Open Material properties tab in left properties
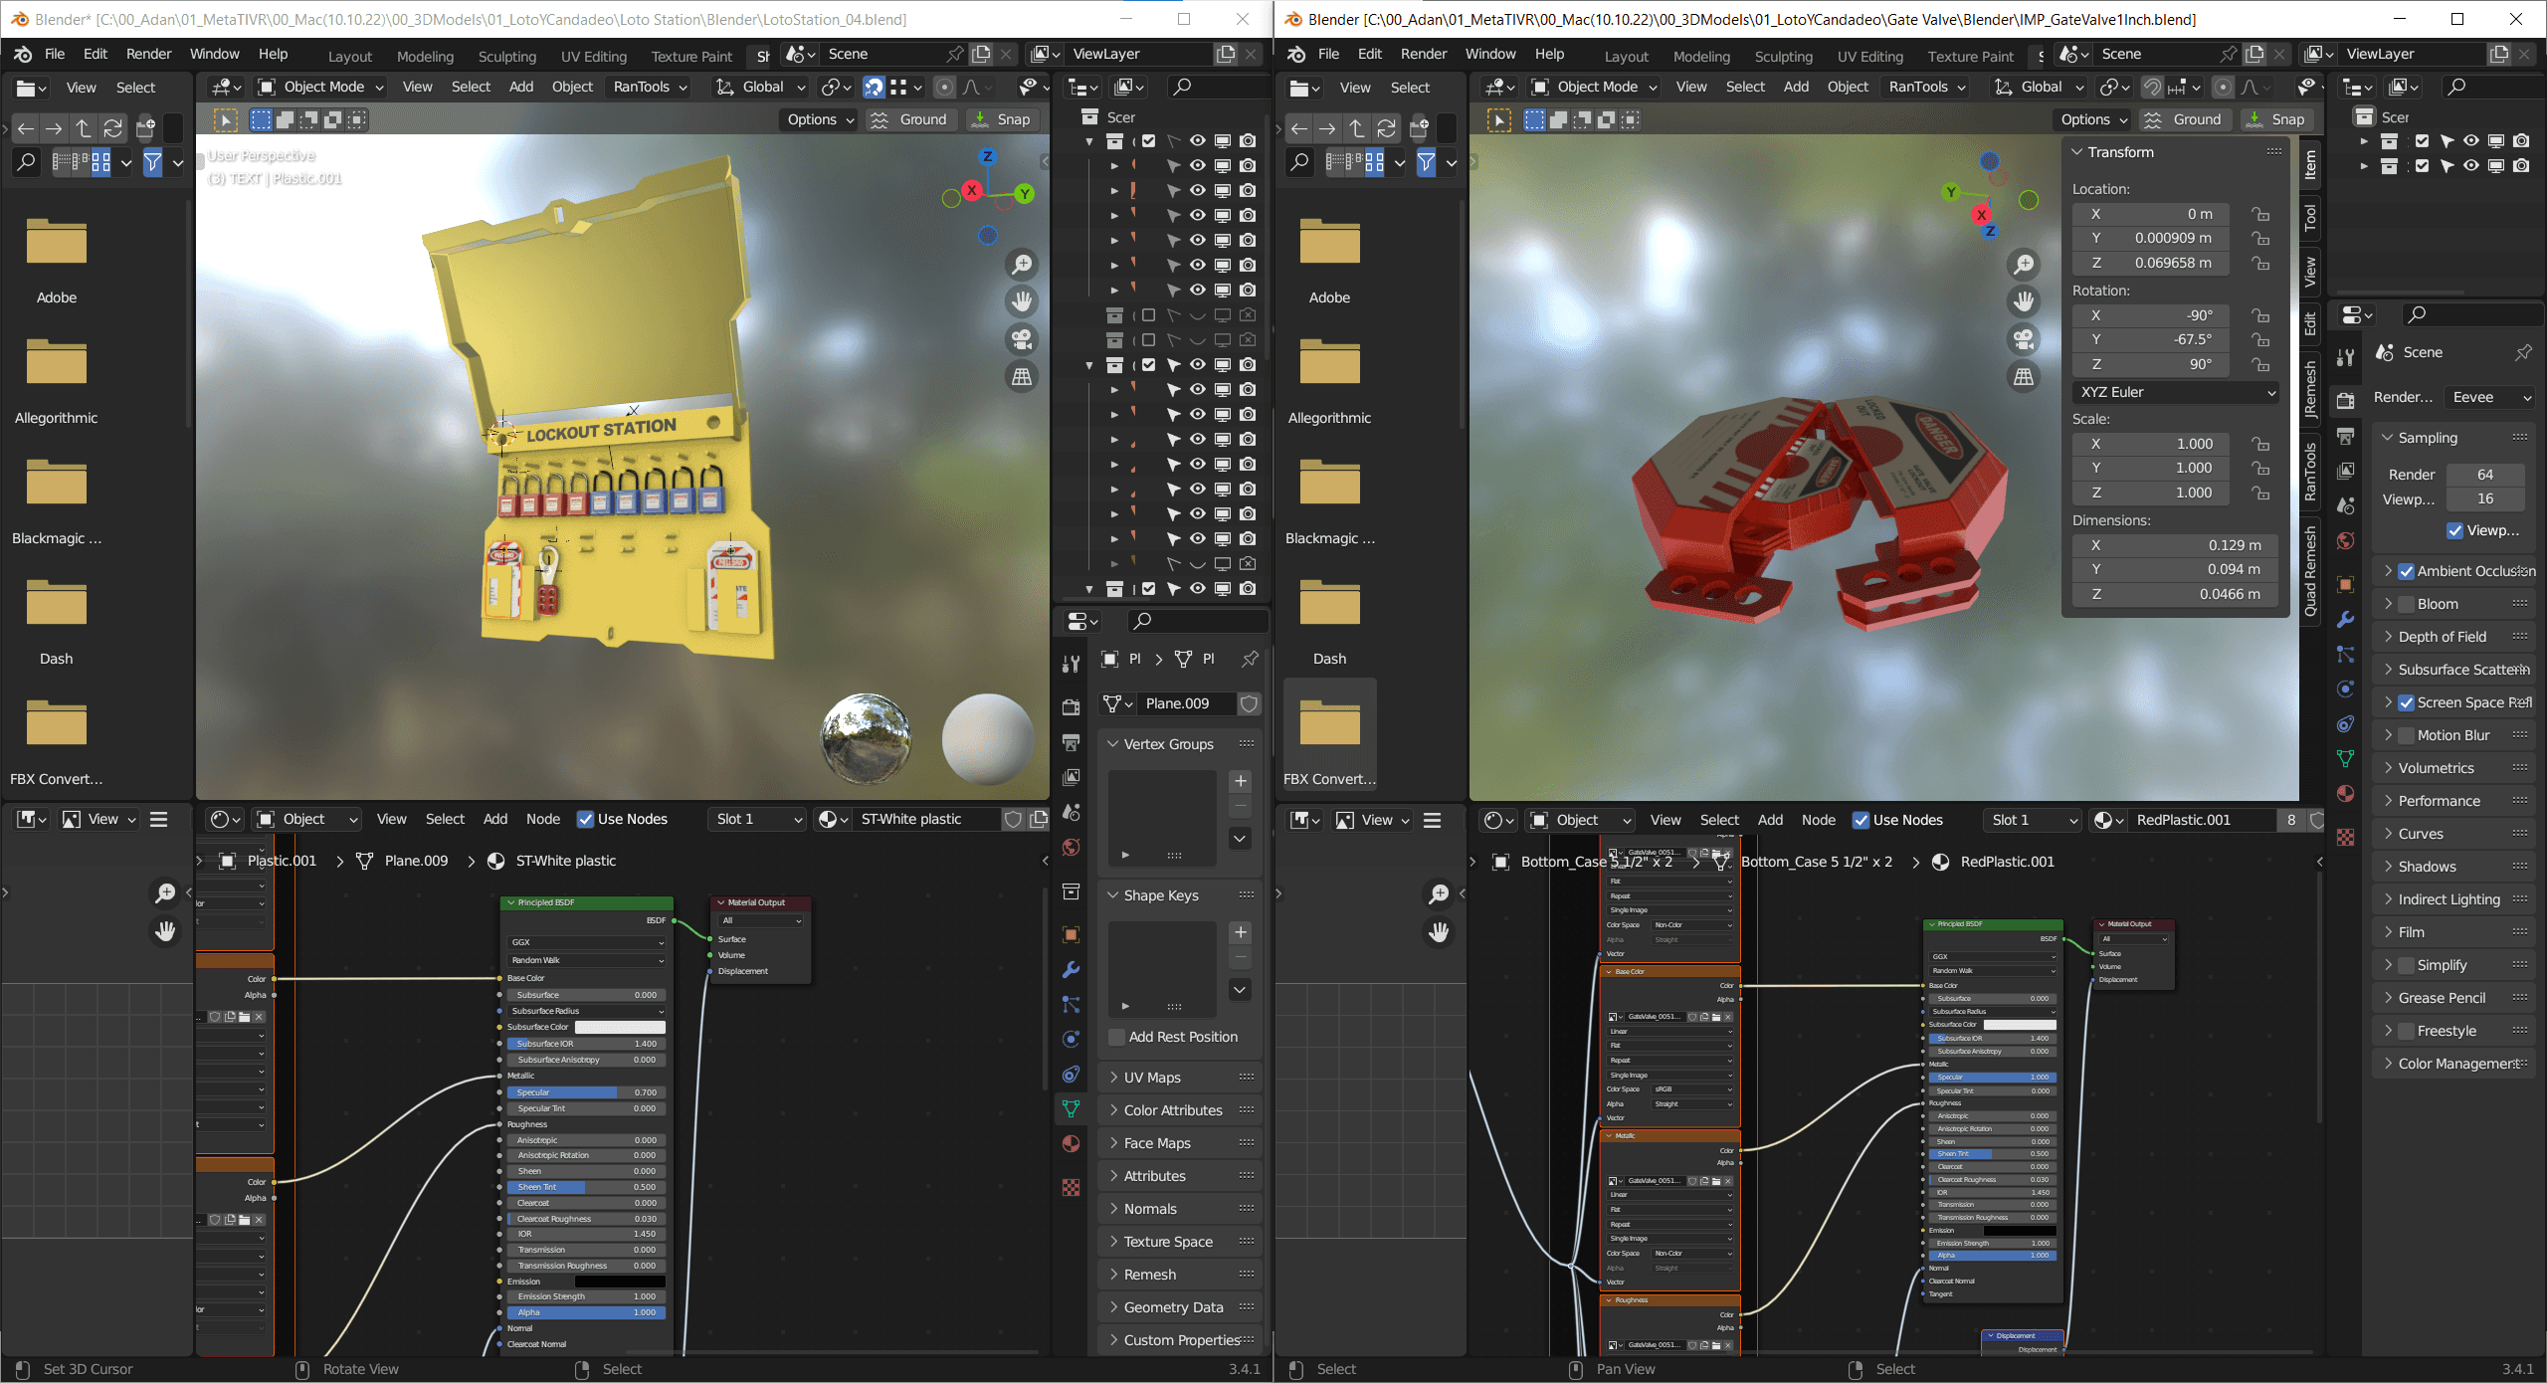This screenshot has height=1383, width=2547. pos(1071,1143)
